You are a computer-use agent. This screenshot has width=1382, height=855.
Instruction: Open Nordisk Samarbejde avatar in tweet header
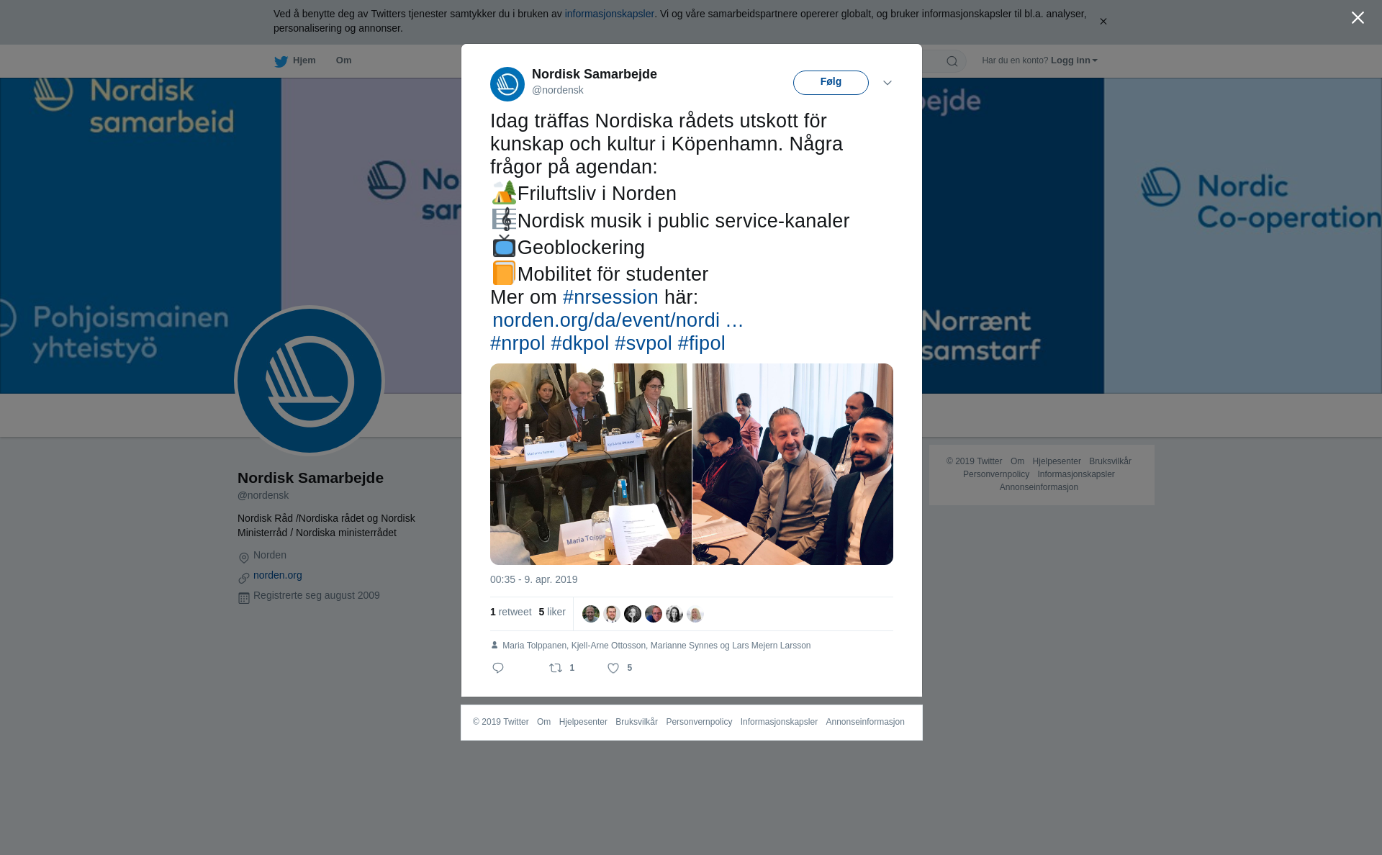[507, 84]
